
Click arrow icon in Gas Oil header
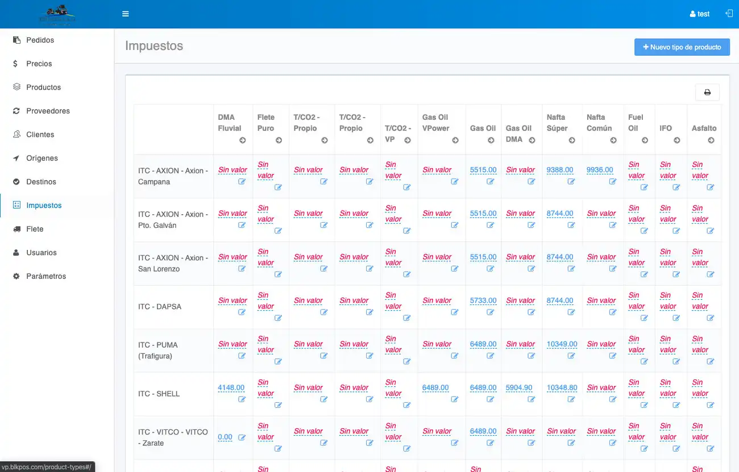(491, 140)
